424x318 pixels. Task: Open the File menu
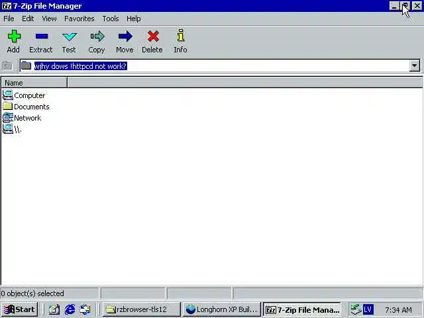pos(9,19)
